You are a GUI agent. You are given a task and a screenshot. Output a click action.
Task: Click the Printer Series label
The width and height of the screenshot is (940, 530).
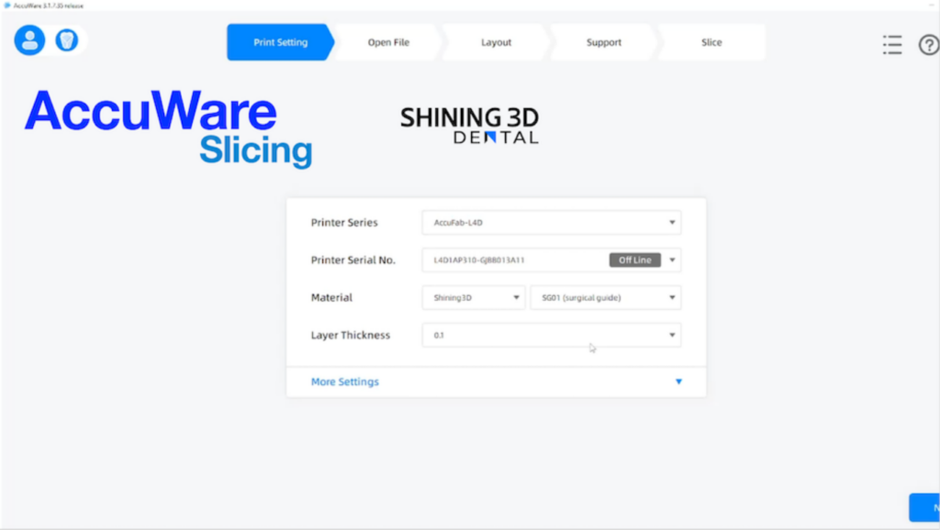(344, 223)
